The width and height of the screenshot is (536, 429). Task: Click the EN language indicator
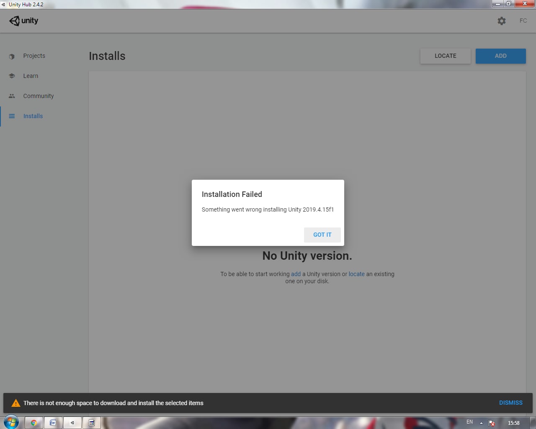469,422
